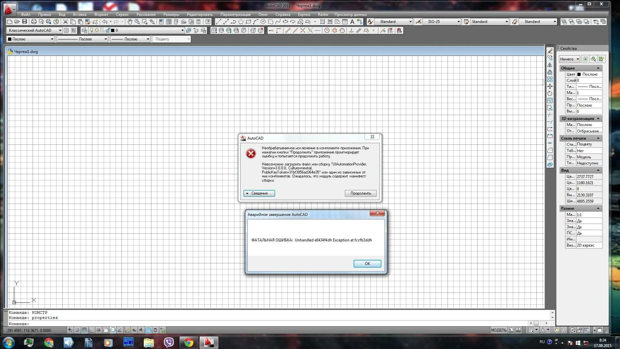This screenshot has width=620, height=349.
Task: Click OK in fatal error dialog
Action: coord(367,264)
